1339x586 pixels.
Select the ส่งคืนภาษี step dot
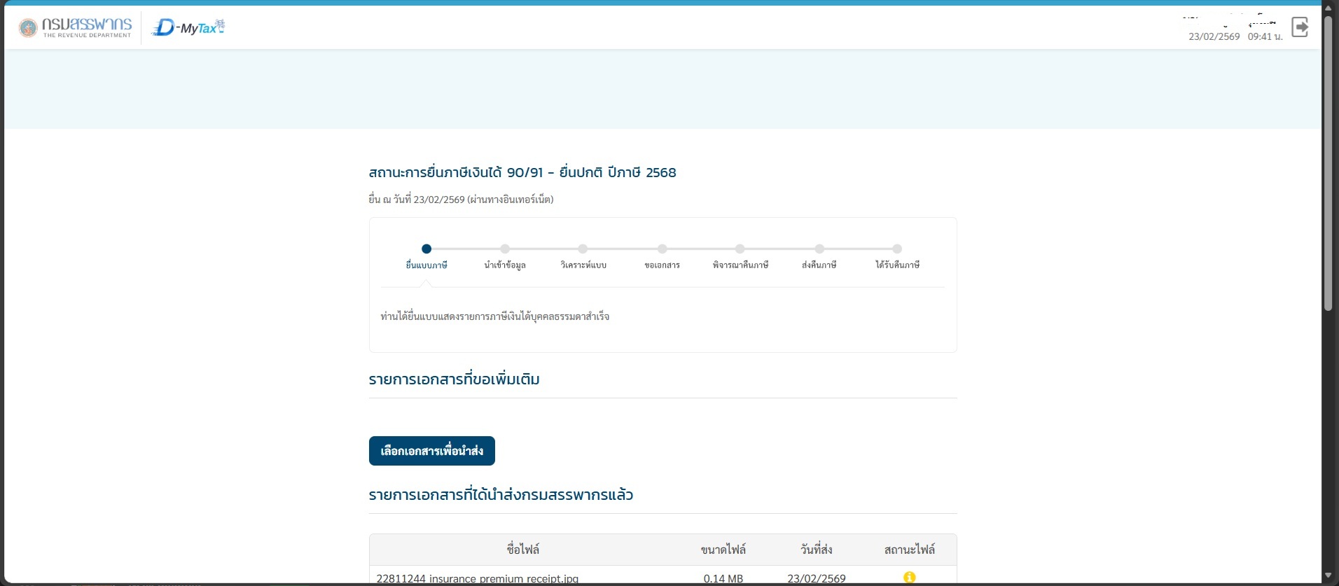[819, 249]
